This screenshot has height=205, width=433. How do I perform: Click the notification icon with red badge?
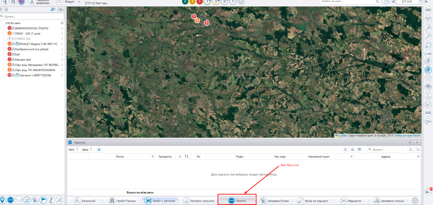[x=429, y=191]
